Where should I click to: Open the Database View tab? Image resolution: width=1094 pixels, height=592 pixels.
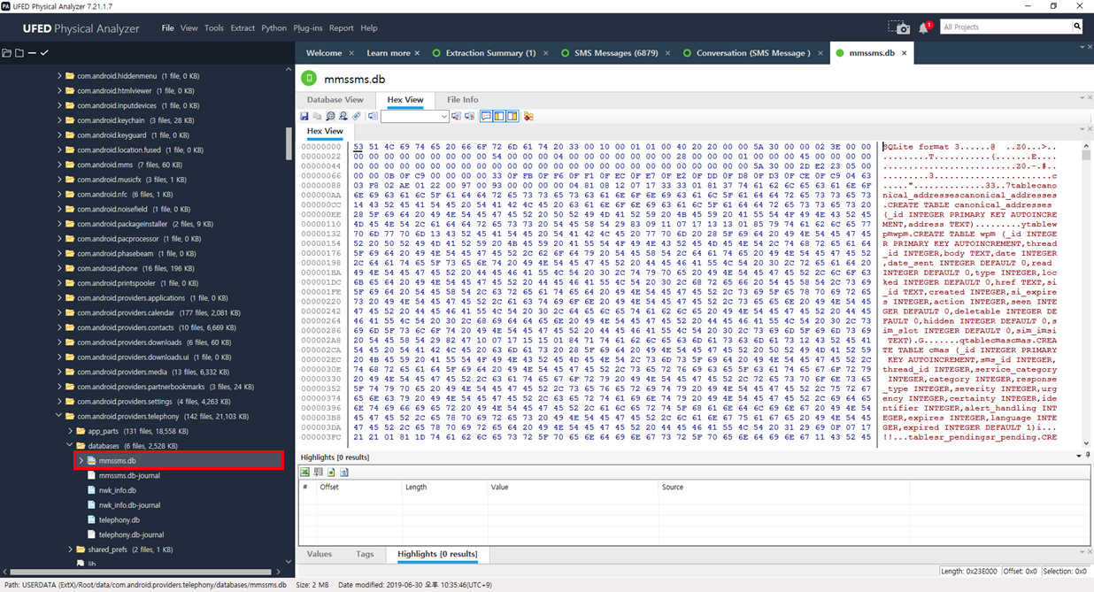pyautogui.click(x=335, y=100)
